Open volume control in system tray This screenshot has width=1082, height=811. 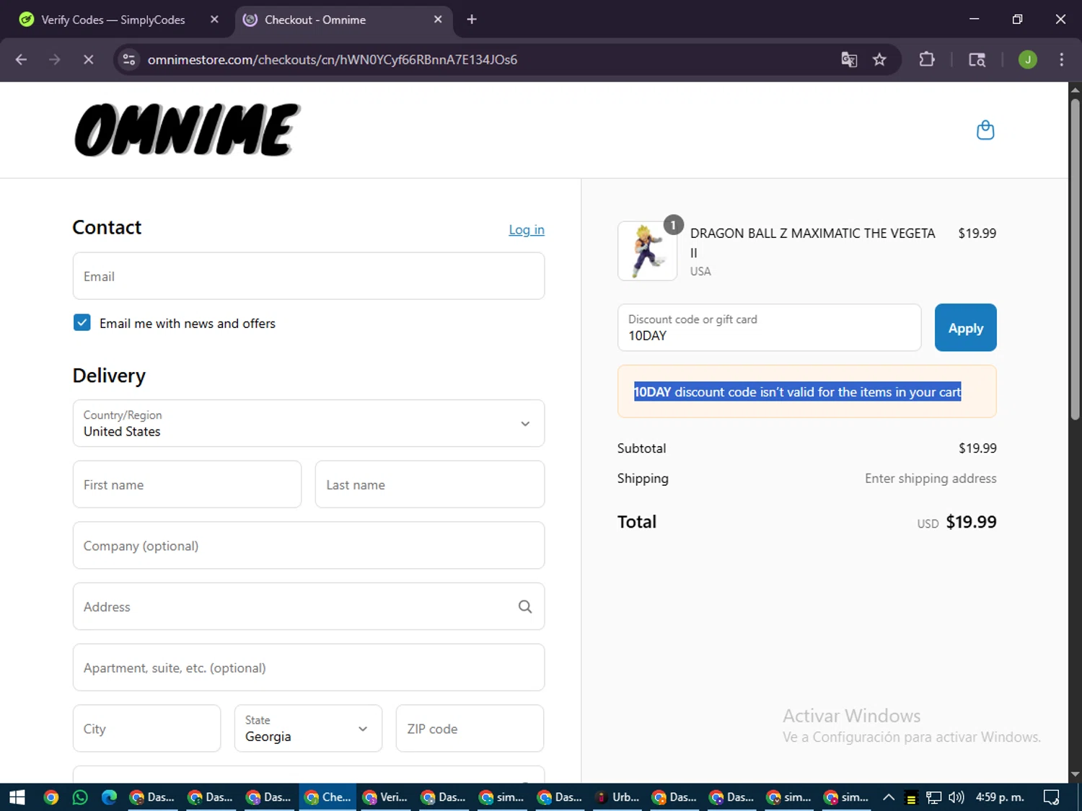click(956, 797)
